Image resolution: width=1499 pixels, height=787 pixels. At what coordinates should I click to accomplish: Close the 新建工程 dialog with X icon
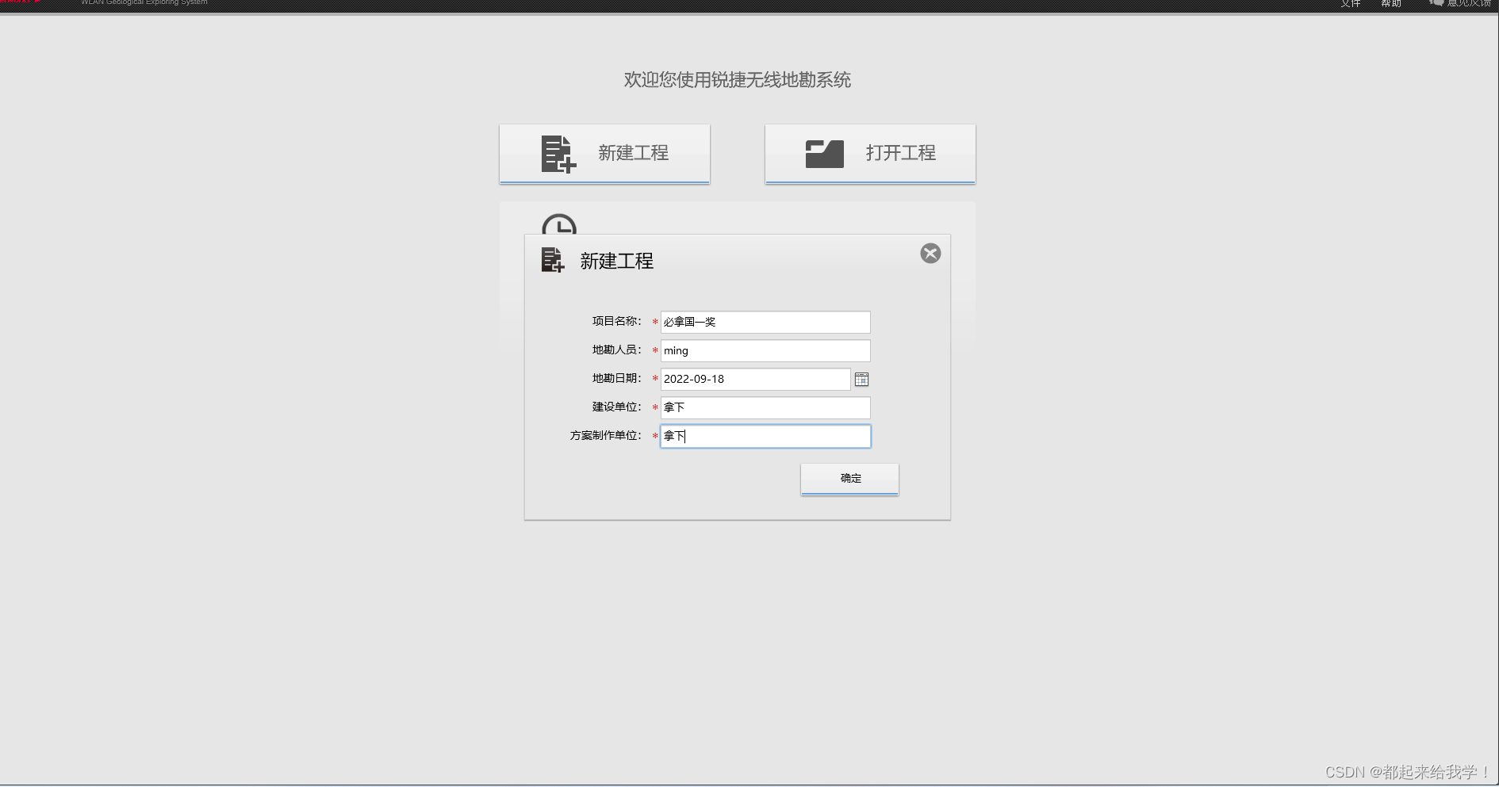point(930,254)
